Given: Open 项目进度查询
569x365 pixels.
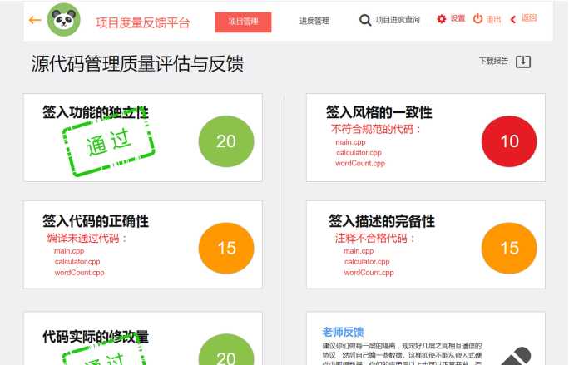Looking at the screenshot, I should pyautogui.click(x=398, y=20).
